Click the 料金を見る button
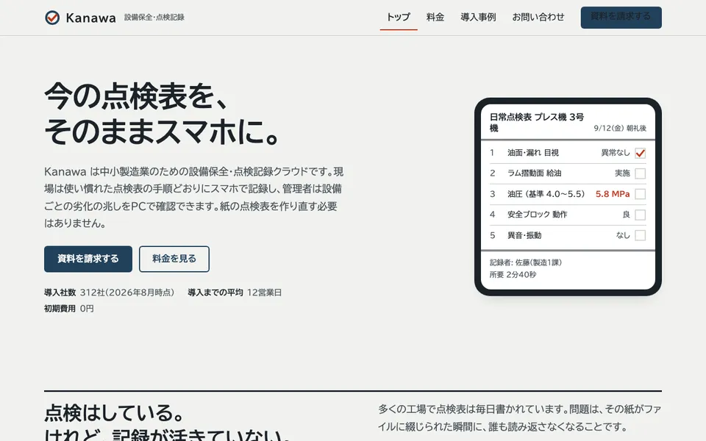706x441 pixels. 174,259
